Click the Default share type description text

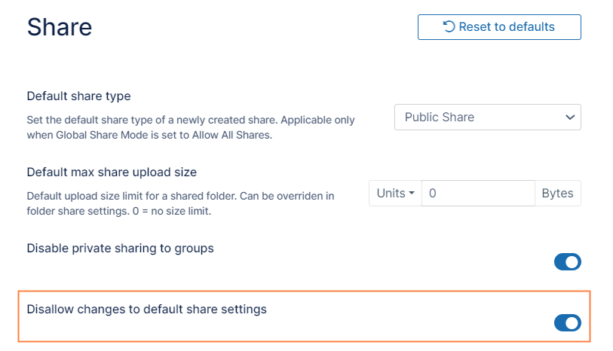pyautogui.click(x=190, y=127)
